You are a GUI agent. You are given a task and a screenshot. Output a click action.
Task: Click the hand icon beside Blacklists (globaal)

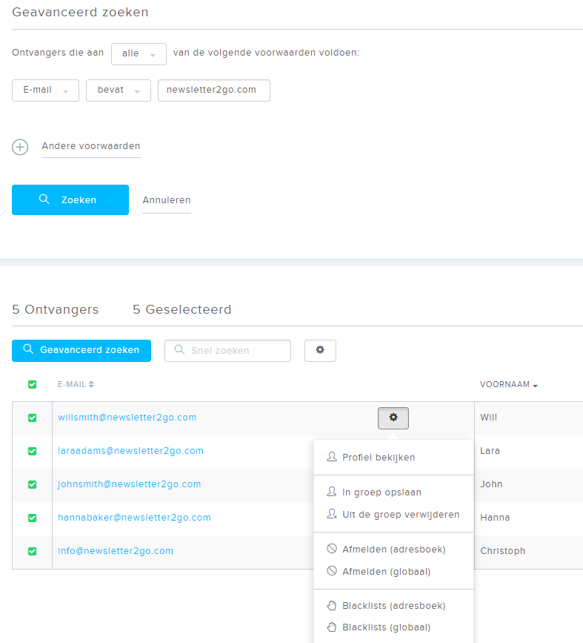click(x=332, y=627)
